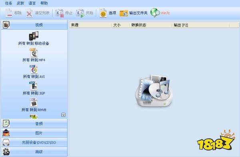The image size is (240, 157).
Task: Expand the 图片 picture panel
Action: tap(34, 133)
